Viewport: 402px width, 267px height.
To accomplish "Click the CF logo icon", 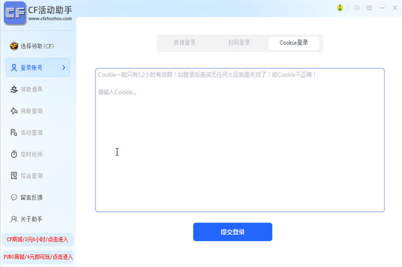I will (15, 13).
